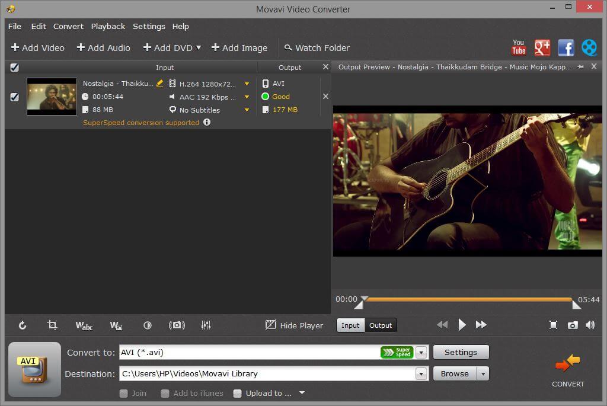Open the Google Plus icon
The width and height of the screenshot is (607, 406).
[x=542, y=48]
